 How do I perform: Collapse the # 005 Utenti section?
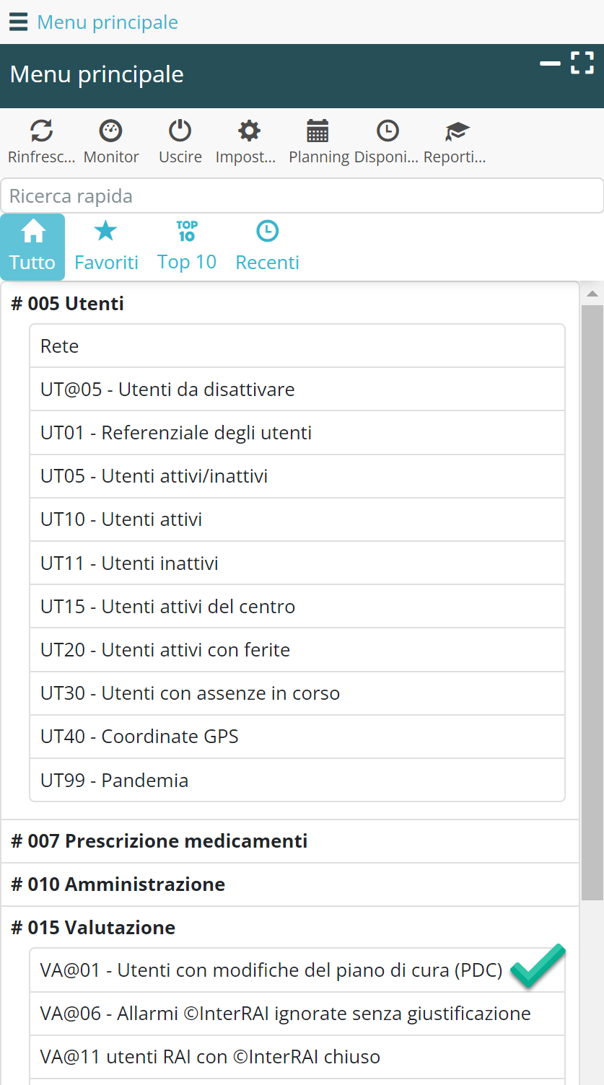coord(68,304)
